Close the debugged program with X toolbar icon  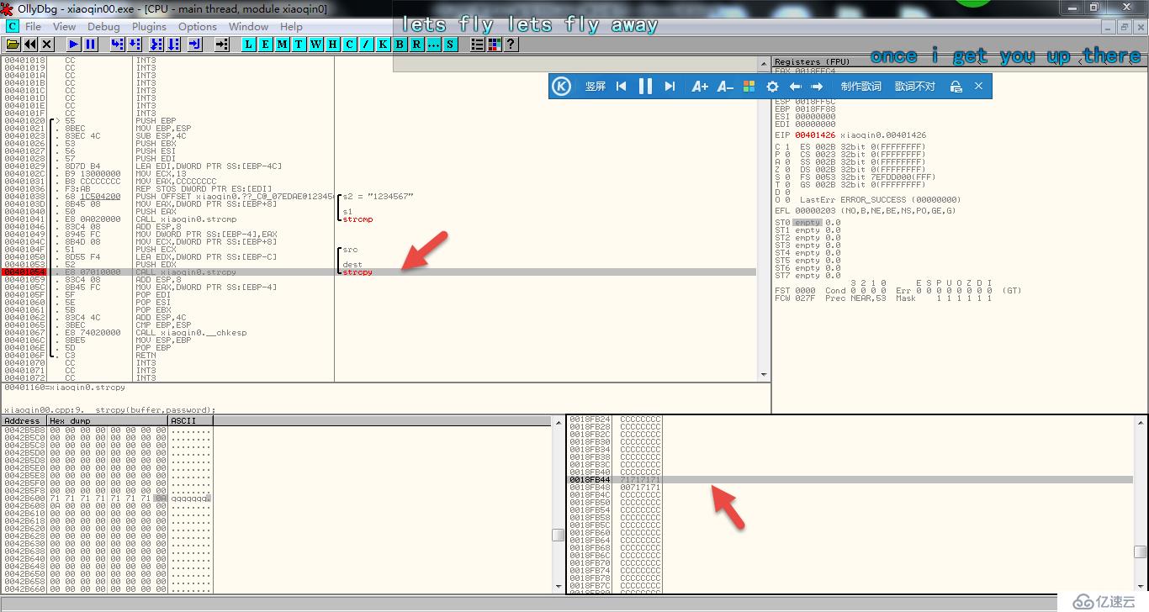coord(46,44)
